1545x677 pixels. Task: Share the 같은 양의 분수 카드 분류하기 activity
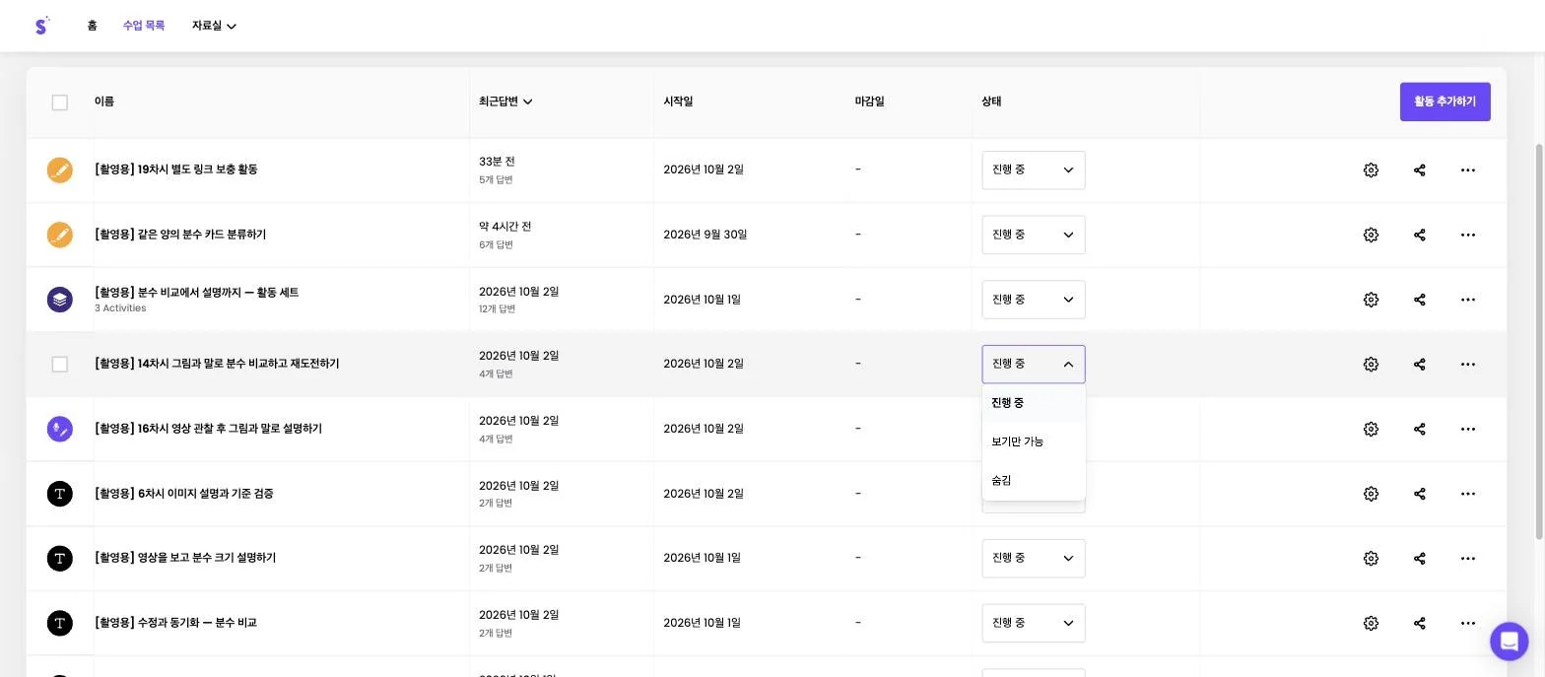[1420, 235]
